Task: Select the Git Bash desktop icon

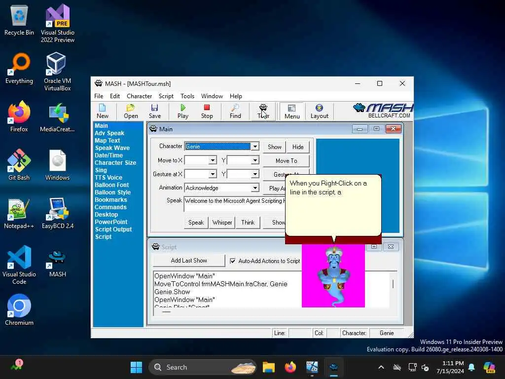Action: pyautogui.click(x=19, y=165)
